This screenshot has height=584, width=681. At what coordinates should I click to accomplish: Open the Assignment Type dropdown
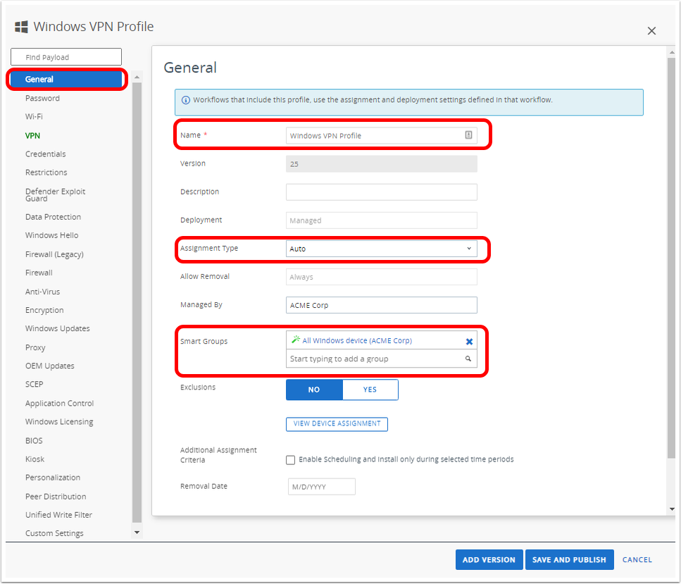tap(381, 249)
